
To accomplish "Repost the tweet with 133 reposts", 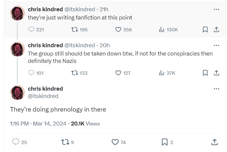I will click(75, 73).
